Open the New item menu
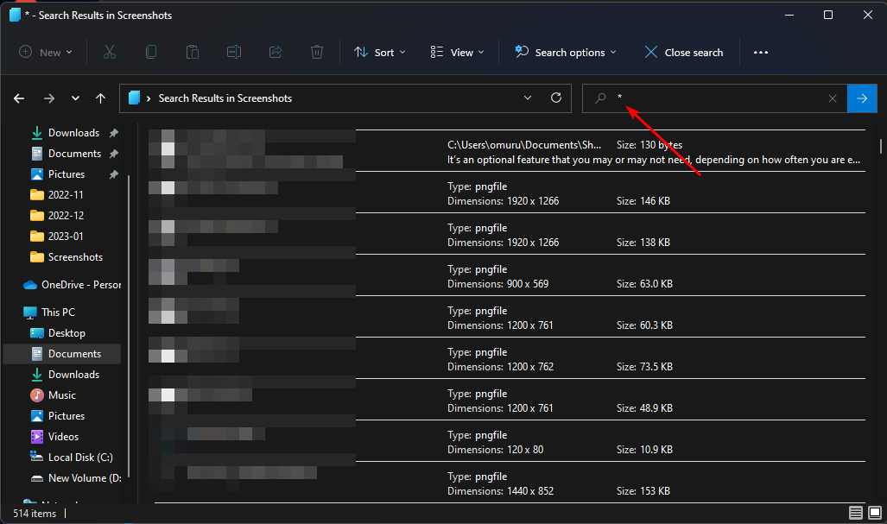The width and height of the screenshot is (887, 524). 46,53
